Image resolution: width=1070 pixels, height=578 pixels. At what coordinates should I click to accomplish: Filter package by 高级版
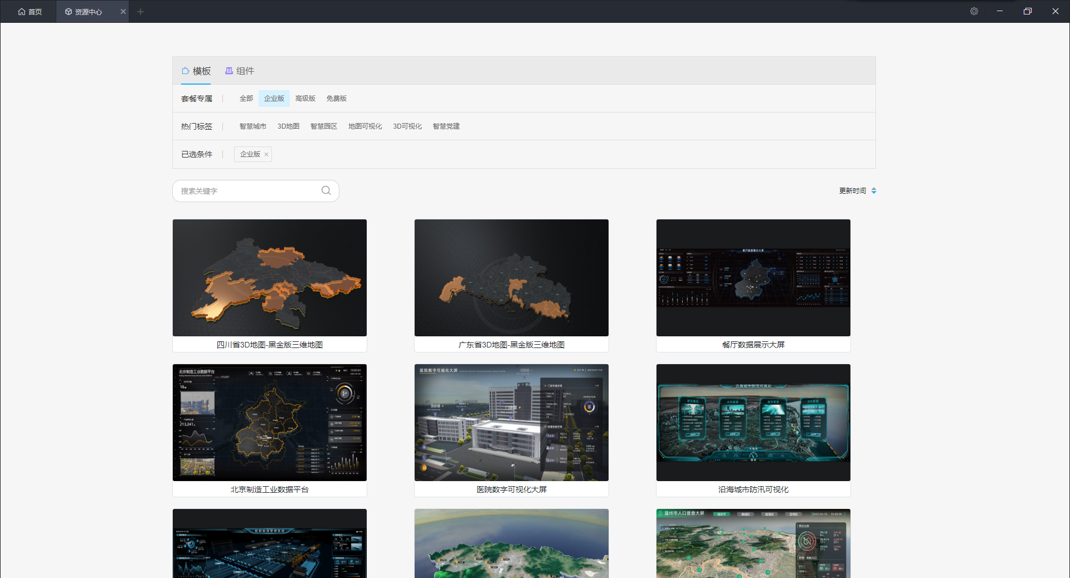coord(305,99)
